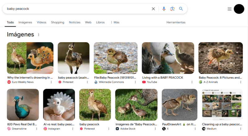Click the magnifying glass search button
The height and width of the screenshot is (136, 248).
coord(181,9)
